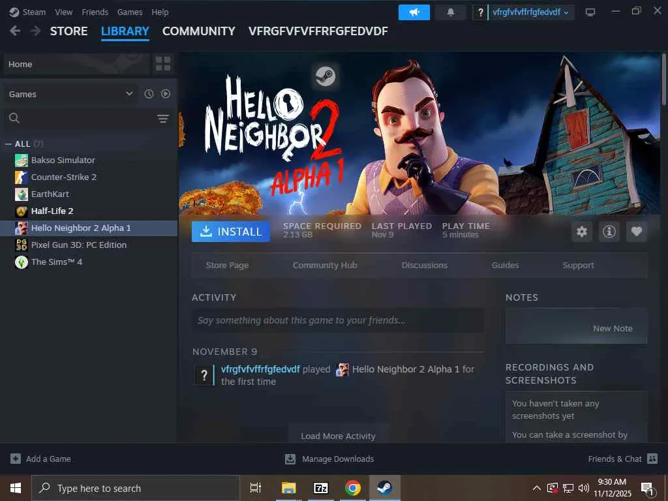Open the Friends menu
The image size is (668, 501).
click(95, 12)
